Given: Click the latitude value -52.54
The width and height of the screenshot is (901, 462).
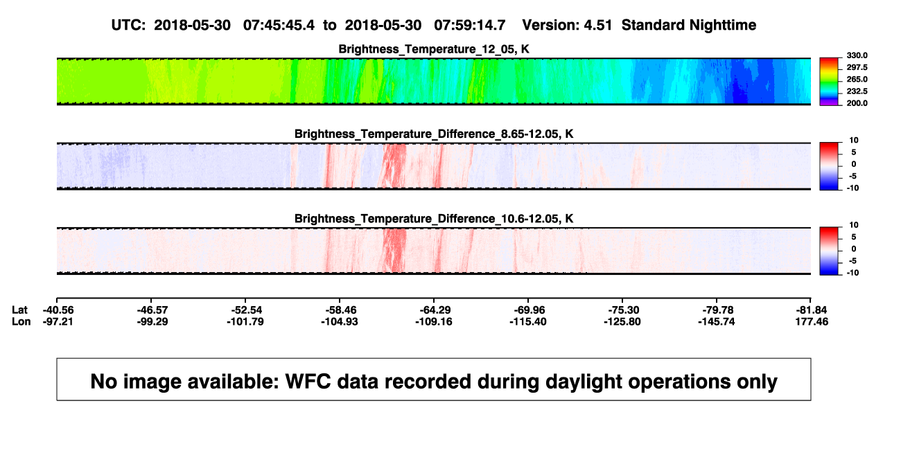Looking at the screenshot, I should pyautogui.click(x=245, y=310).
